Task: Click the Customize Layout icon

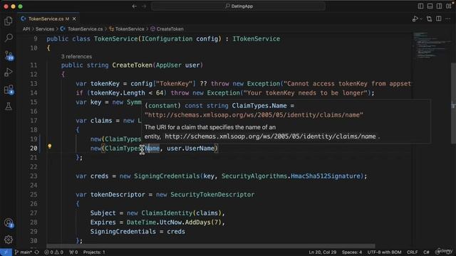Action: click(449, 6)
